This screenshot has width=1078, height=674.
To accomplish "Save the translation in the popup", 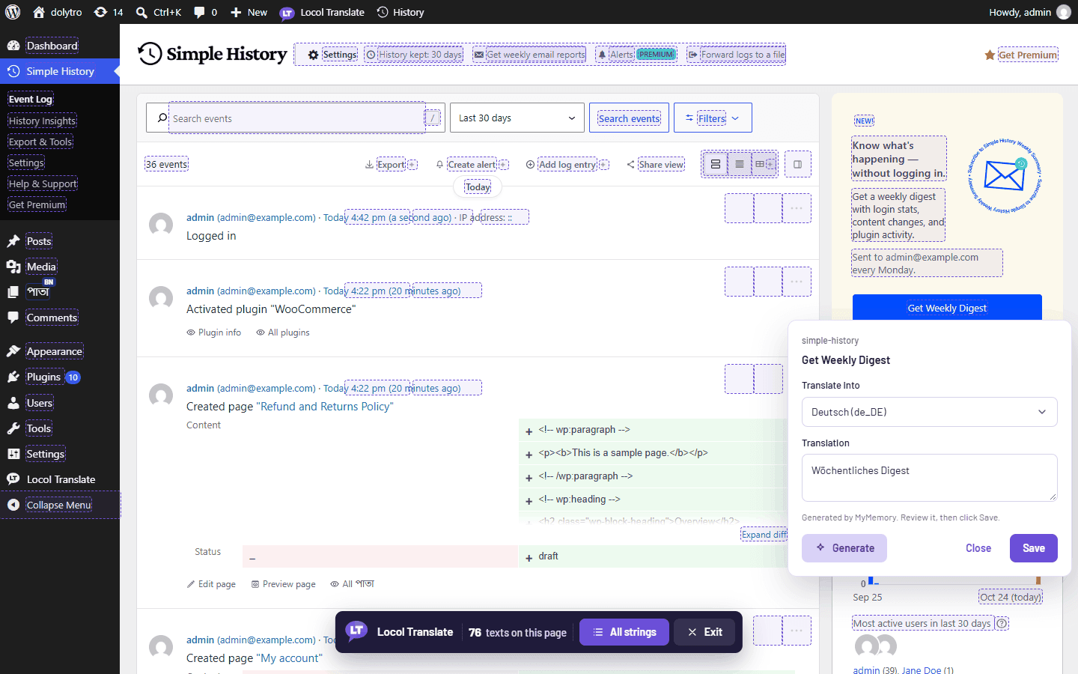I will [1034, 548].
